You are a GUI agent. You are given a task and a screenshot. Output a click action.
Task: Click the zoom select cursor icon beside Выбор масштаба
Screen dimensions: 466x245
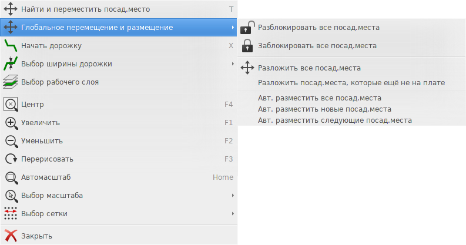click(11, 196)
